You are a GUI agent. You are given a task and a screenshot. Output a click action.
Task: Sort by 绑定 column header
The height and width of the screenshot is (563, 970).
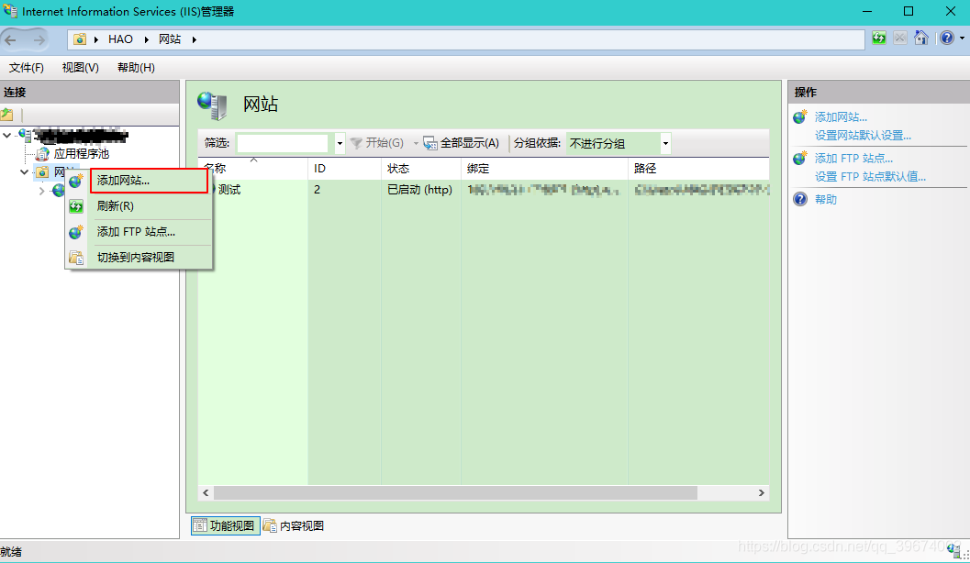[544, 168]
